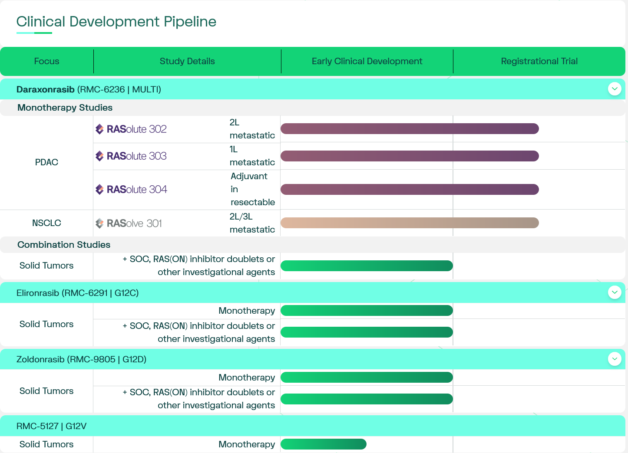Collapse the Elironrasib section chevron
This screenshot has width=628, height=453.
(614, 292)
